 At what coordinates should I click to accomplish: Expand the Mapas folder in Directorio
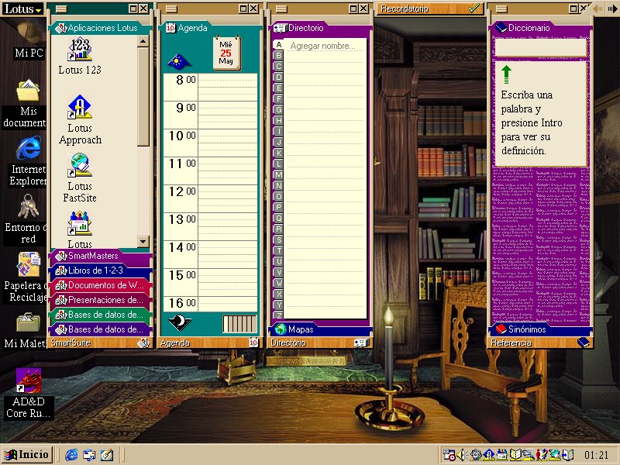click(x=321, y=329)
